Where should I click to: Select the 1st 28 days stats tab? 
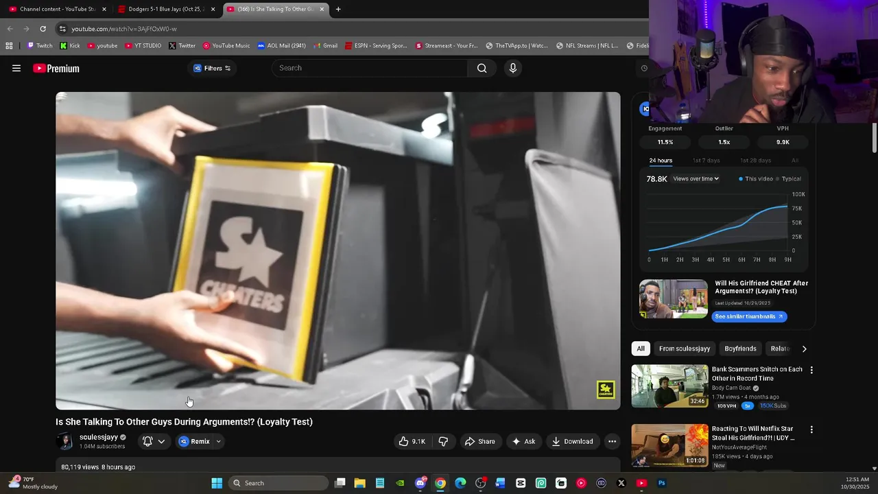point(755,161)
